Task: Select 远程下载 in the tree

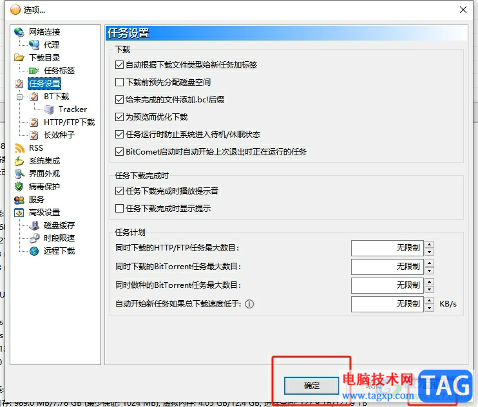Action: click(x=59, y=251)
